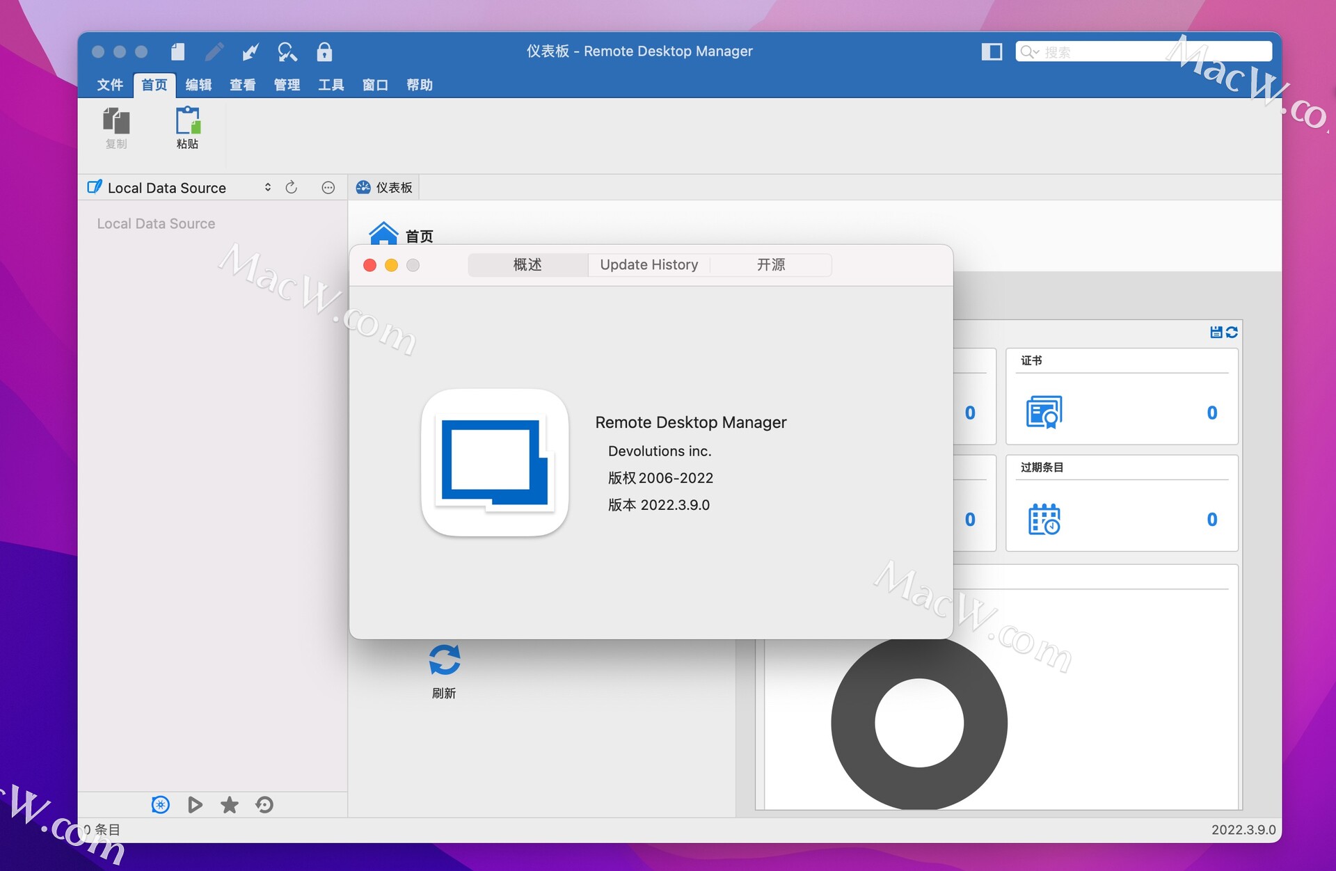Close the About dialog with red button
This screenshot has height=871, width=1336.
click(370, 265)
